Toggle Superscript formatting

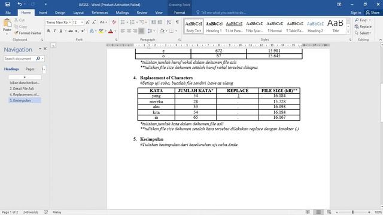[83, 31]
